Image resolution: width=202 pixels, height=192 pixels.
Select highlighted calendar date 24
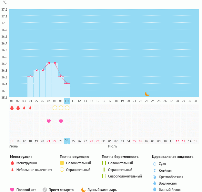67,141
